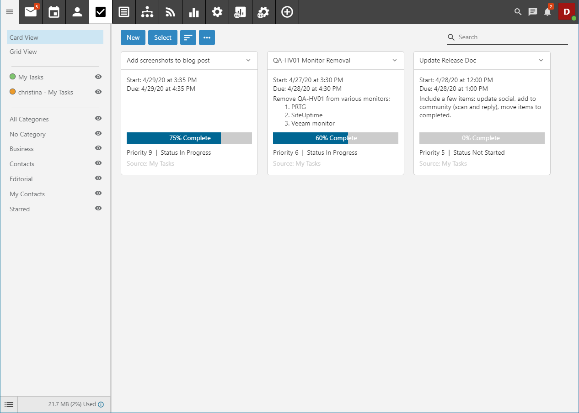
Task: Open the Contacts section
Action: (x=77, y=12)
